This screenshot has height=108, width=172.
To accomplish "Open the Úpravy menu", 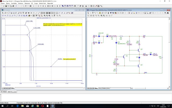I will pyautogui.click(x=8, y=3).
